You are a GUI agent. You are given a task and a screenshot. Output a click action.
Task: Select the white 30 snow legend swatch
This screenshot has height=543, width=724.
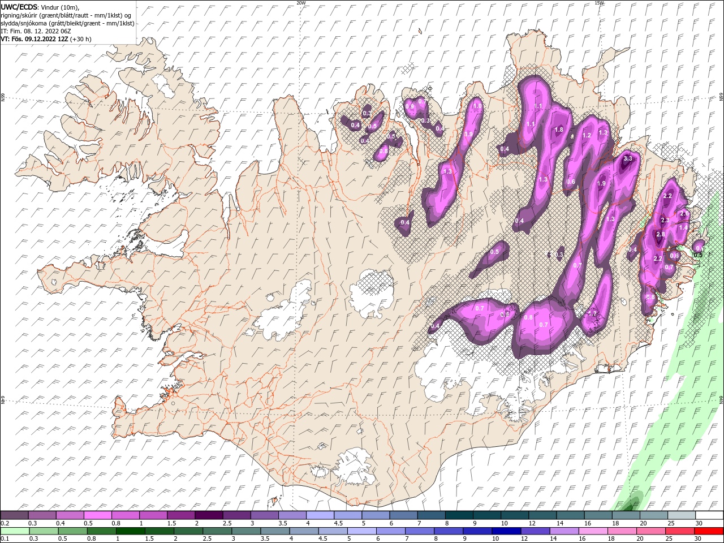pyautogui.click(x=709, y=515)
